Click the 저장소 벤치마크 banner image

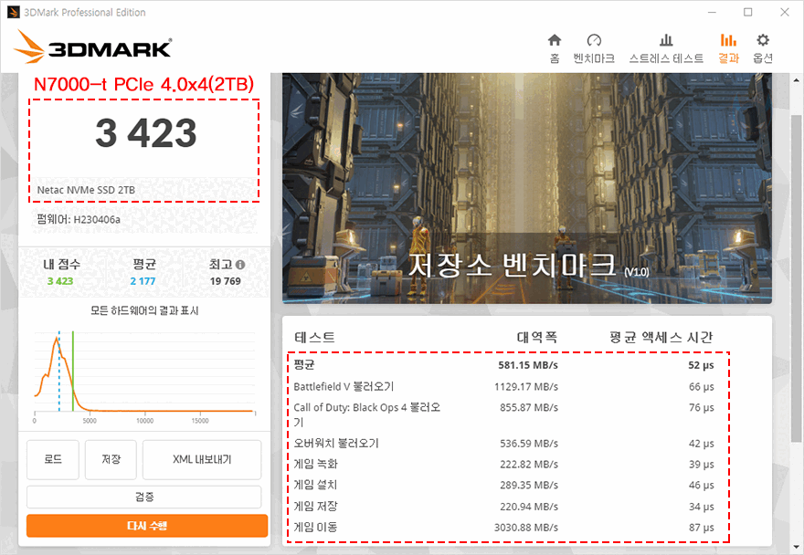(526, 188)
